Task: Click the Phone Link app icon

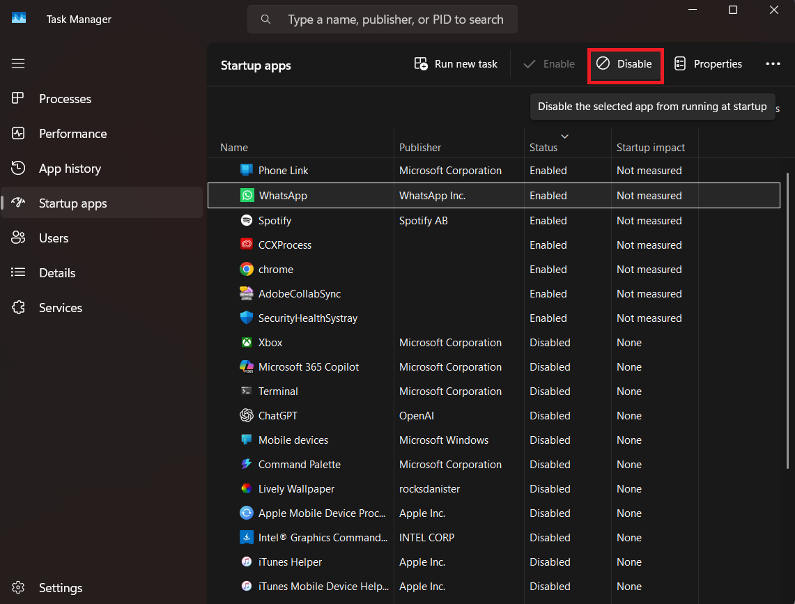Action: (247, 171)
